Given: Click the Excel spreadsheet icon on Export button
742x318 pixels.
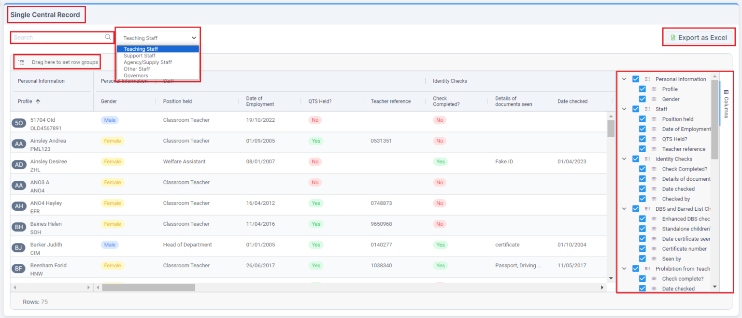Looking at the screenshot, I should 673,37.
